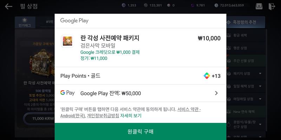This screenshot has height=140, width=281.
Task: Click the silver coin currency icon
Action: (216, 5)
